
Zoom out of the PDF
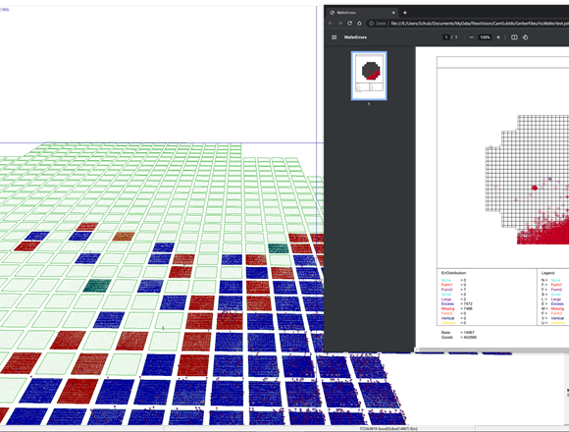(471, 37)
